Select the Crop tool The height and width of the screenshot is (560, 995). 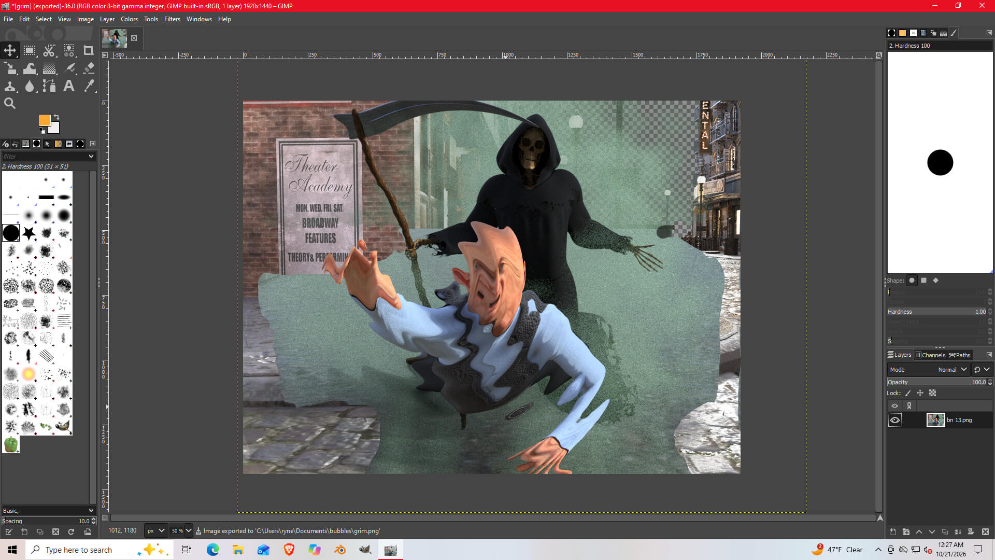click(x=89, y=50)
